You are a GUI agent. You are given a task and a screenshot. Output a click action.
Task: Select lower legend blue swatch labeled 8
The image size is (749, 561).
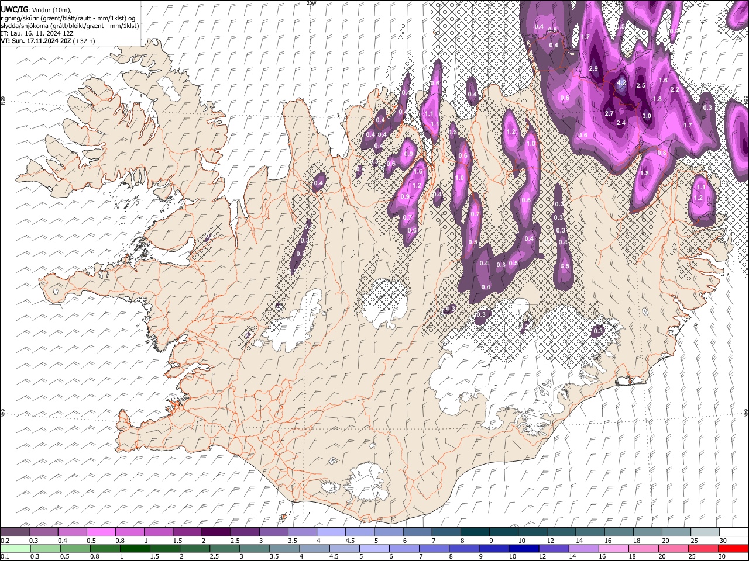point(465,548)
